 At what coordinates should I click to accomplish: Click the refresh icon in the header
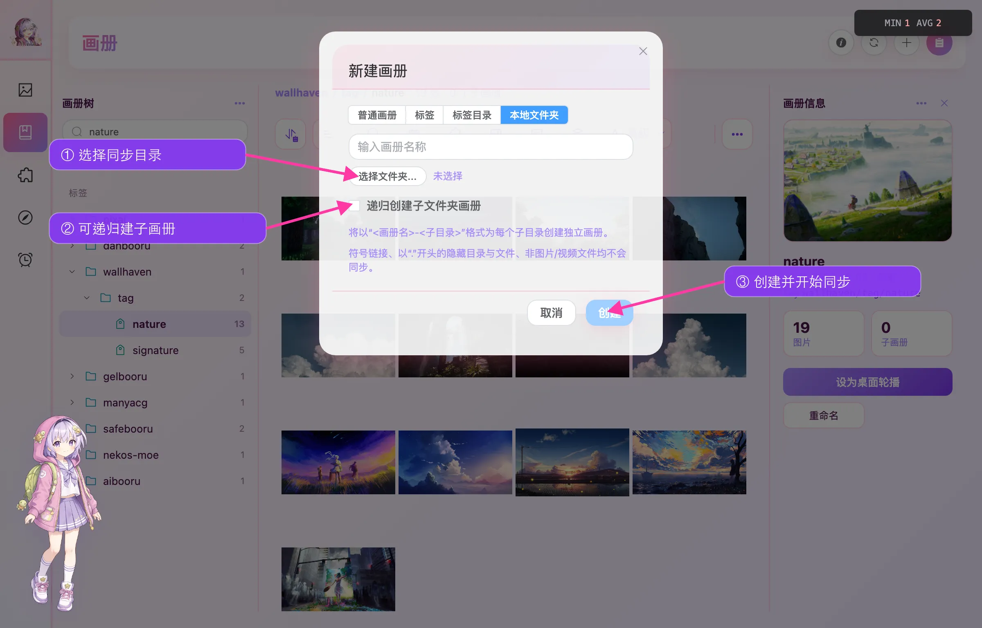[874, 43]
